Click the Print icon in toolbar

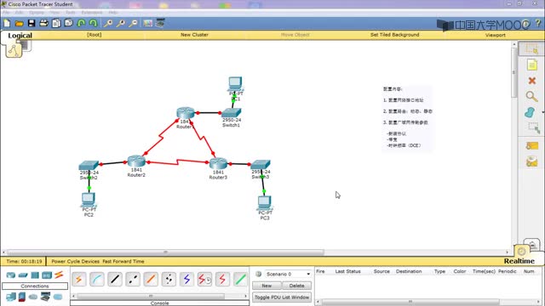coord(43,23)
